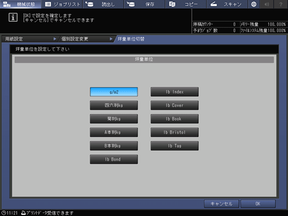Click the 坪量単位を設定して下さい instruction text
Screen dimensions: 288x216
(42, 49)
